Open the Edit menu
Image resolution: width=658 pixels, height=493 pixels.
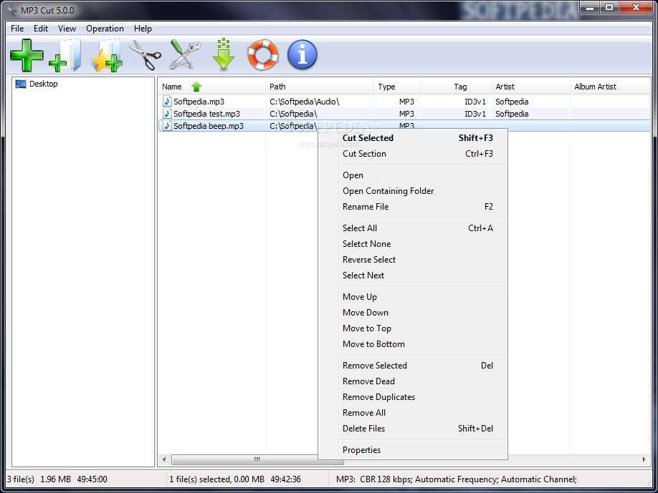point(41,29)
